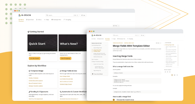Select the light theme sun icon
Viewport: 195px width, 104px height.
pos(172,75)
